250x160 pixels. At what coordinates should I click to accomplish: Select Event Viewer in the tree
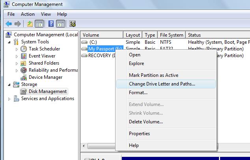click(42, 56)
